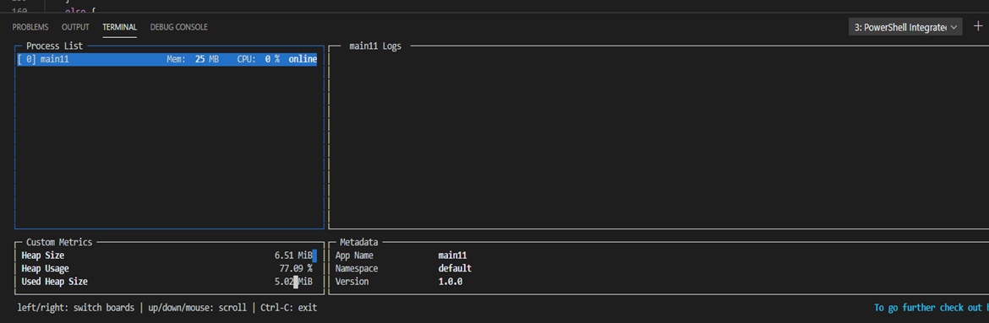989x323 pixels.
Task: Click the CPU: 0 % value
Action: click(x=258, y=59)
